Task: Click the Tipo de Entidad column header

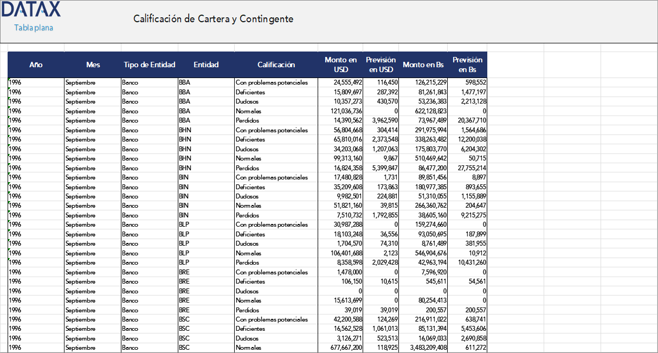Action: pos(149,64)
